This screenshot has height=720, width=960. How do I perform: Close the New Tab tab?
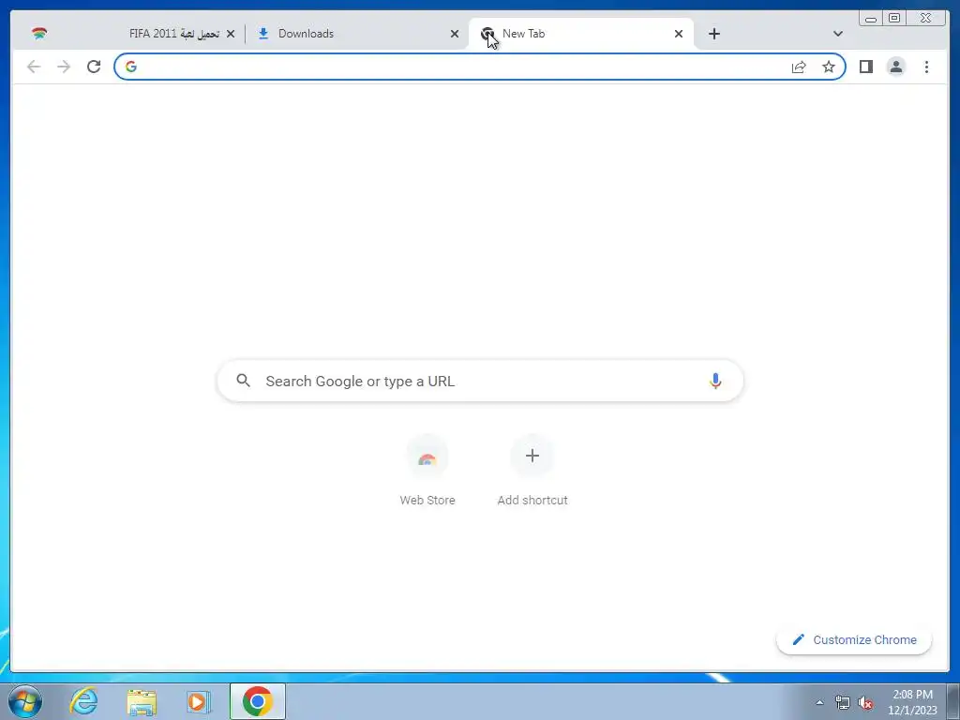[x=679, y=34]
